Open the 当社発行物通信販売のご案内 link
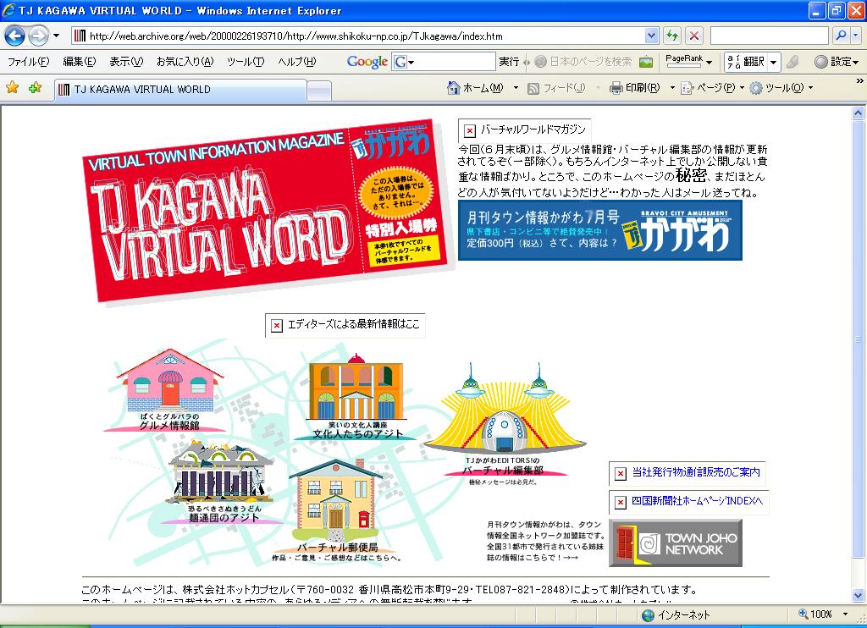Viewport: 867px width, 628px height. pyautogui.click(x=696, y=472)
